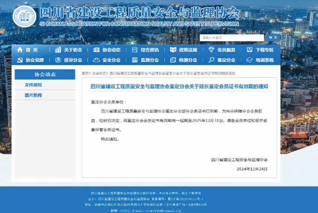The image size is (318, 213).
Task: Click the open book icon for 政策法规
Action: coord(173,50)
